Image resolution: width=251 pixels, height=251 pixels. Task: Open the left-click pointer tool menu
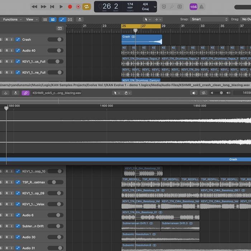click(x=148, y=19)
